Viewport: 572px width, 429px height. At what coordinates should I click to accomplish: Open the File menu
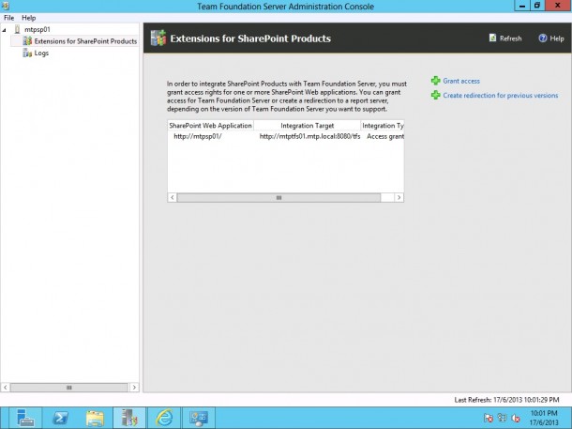(x=8, y=18)
